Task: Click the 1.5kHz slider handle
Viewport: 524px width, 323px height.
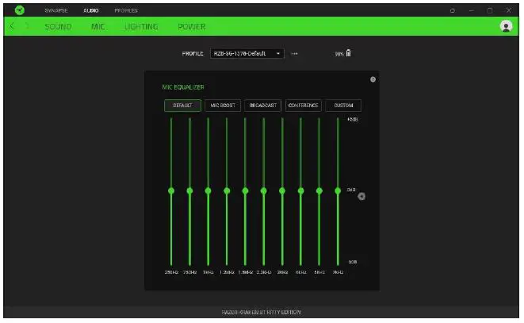Action: [x=245, y=190]
